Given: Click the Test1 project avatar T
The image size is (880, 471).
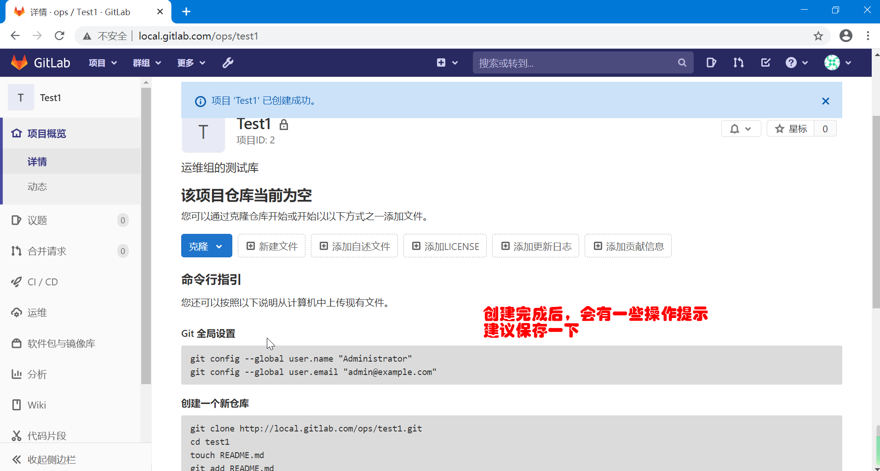Looking at the screenshot, I should tap(203, 134).
